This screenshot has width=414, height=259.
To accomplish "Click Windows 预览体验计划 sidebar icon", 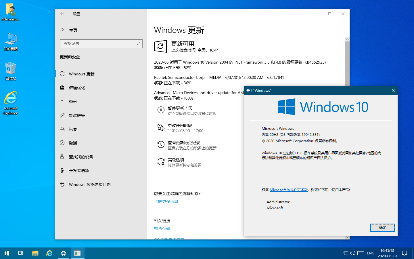I will tap(62, 184).
